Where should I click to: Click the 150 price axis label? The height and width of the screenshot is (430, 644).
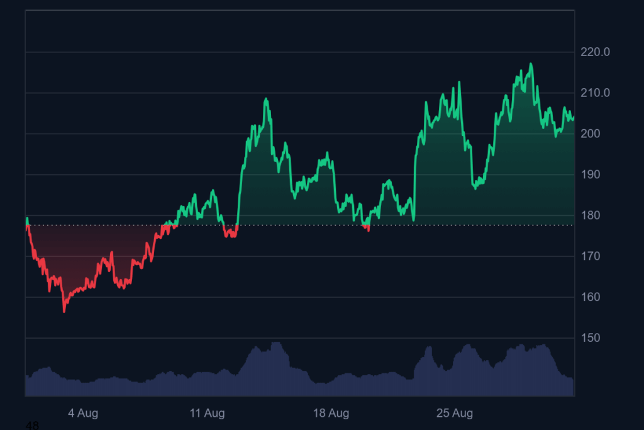pos(591,338)
